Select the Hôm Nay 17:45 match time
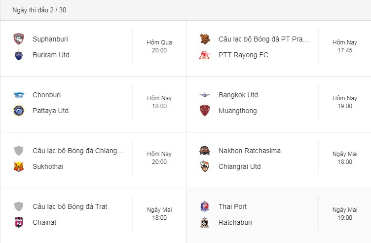 coord(345,46)
